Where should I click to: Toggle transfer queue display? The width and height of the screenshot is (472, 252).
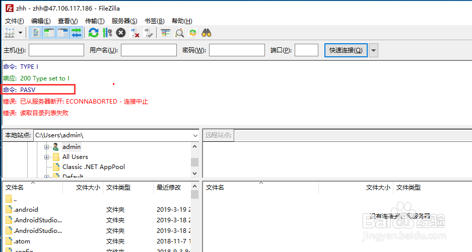tap(77, 33)
